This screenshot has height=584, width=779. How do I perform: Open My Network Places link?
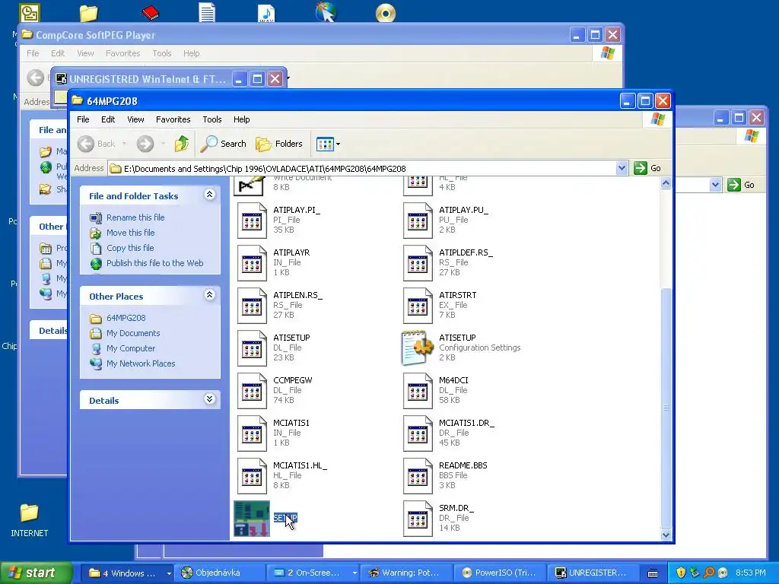(141, 363)
